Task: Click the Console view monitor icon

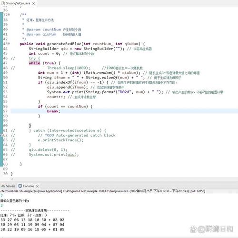Action: click(20, 186)
